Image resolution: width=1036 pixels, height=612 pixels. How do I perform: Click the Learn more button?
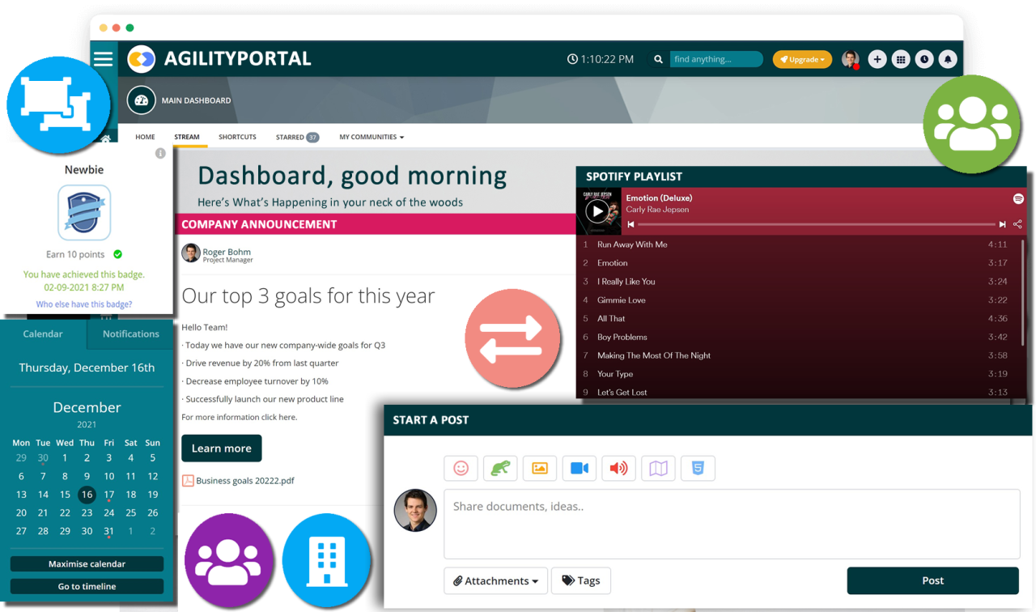(221, 448)
